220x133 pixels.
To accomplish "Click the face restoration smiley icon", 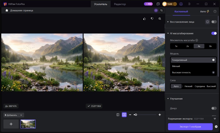I will 207,22.
